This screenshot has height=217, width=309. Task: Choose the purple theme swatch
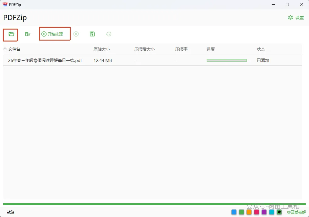(264, 212)
